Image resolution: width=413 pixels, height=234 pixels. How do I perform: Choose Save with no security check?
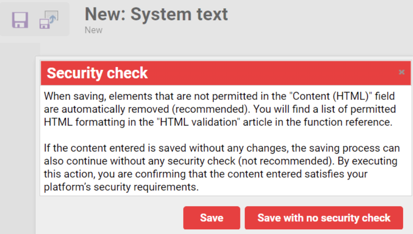coord(323,218)
